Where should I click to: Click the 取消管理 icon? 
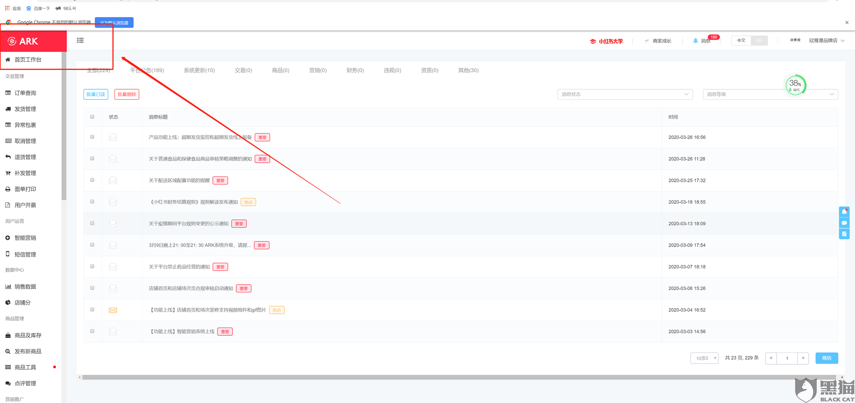tap(8, 141)
